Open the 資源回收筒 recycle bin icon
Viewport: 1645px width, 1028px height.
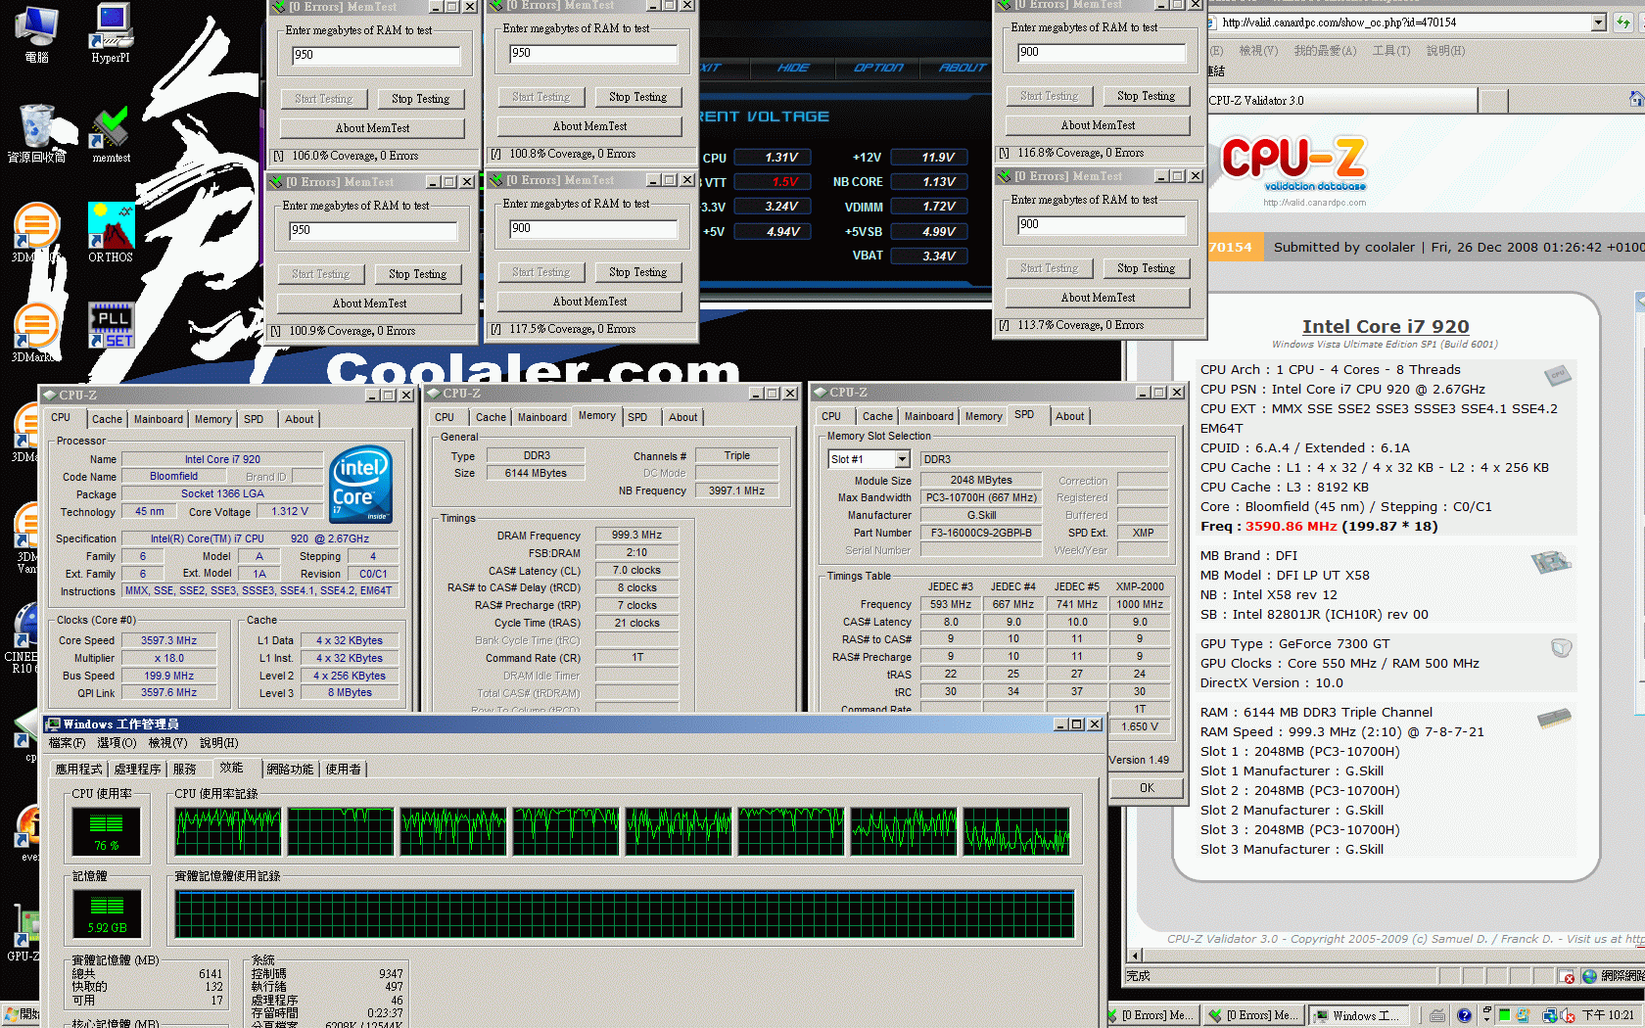click(x=37, y=134)
